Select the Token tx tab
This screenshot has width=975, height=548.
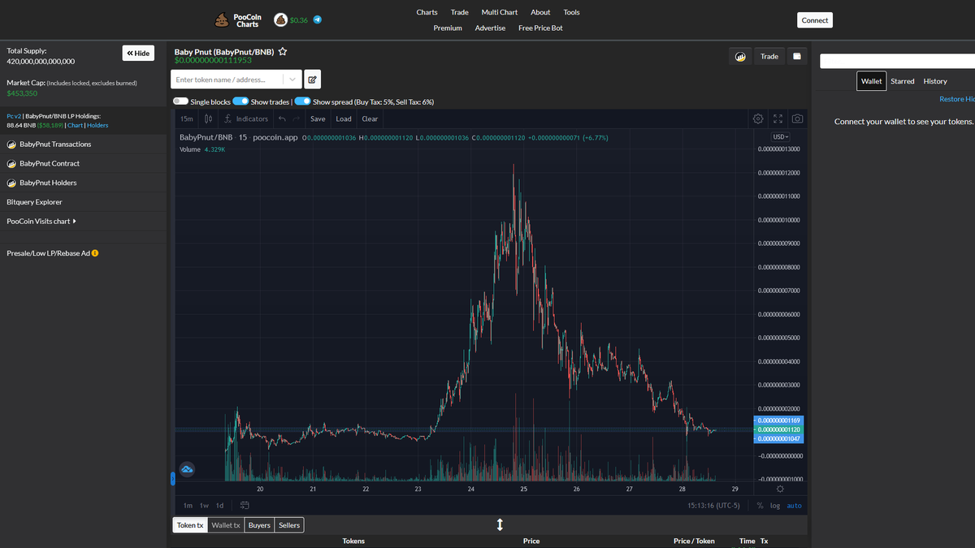click(190, 525)
